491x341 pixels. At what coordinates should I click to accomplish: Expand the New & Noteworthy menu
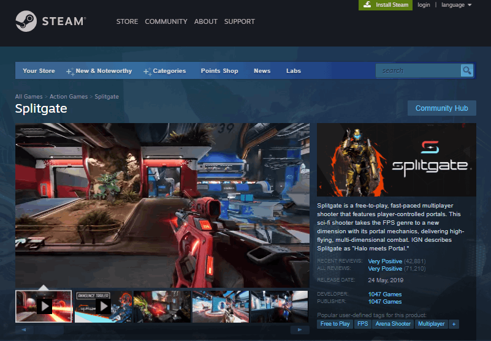[99, 71]
